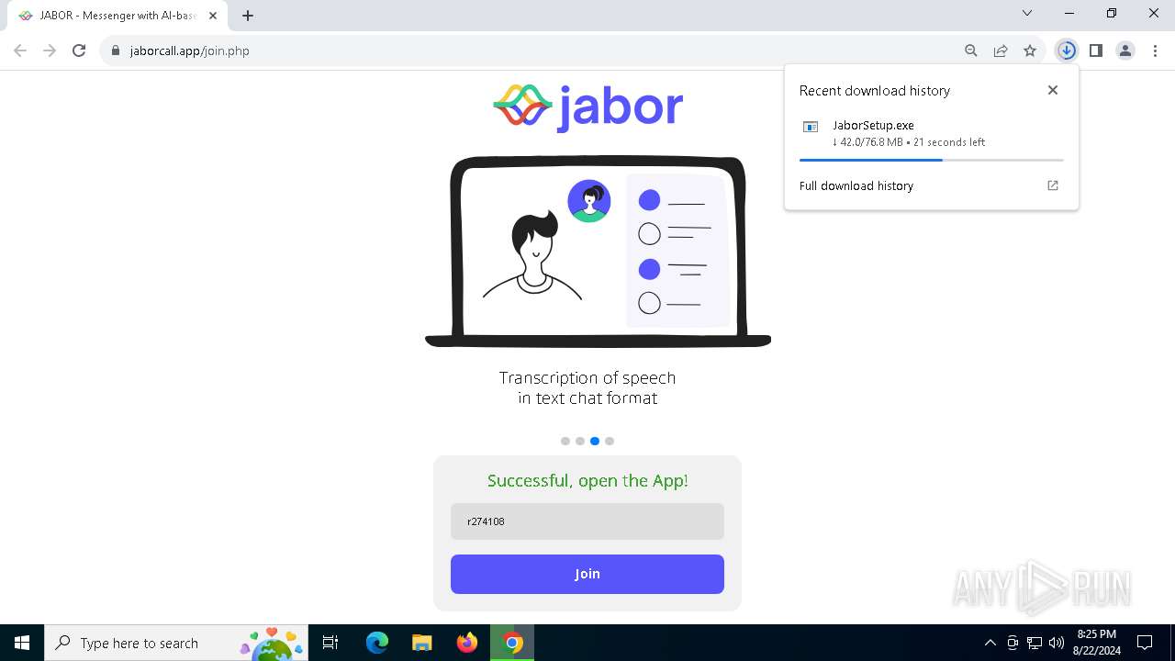
Task: Click the external-link icon beside Full download history
Action: point(1053,185)
